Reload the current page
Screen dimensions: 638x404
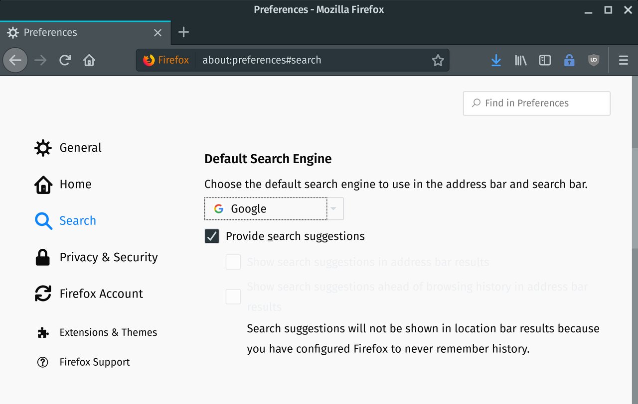coord(65,60)
